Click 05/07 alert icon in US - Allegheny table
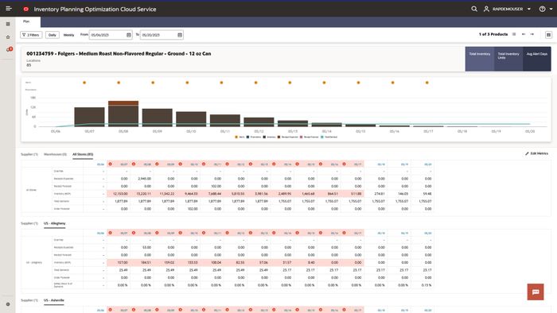The image size is (557, 313). [x=110, y=233]
